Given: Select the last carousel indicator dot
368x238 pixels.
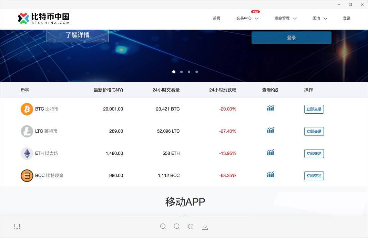Looking at the screenshot, I should [x=196, y=72].
